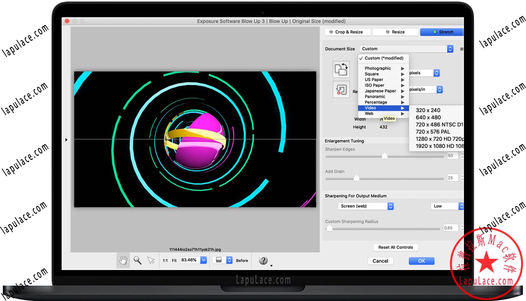Screen dimensions: 526x301
Task: Select the arrow pointer tool
Action: coord(151,260)
